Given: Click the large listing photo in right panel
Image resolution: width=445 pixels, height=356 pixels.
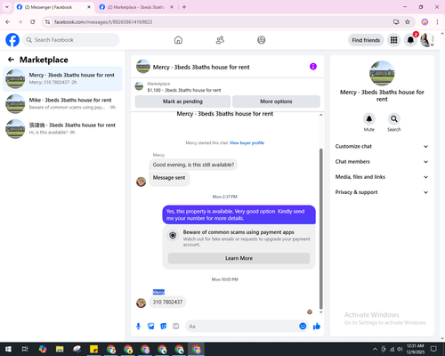Looking at the screenshot, I should [x=382, y=73].
